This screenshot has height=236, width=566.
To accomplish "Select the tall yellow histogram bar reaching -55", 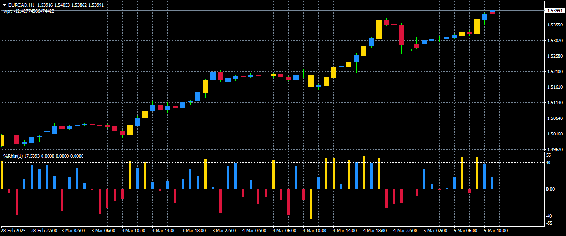I will pyautogui.click(x=311, y=203).
